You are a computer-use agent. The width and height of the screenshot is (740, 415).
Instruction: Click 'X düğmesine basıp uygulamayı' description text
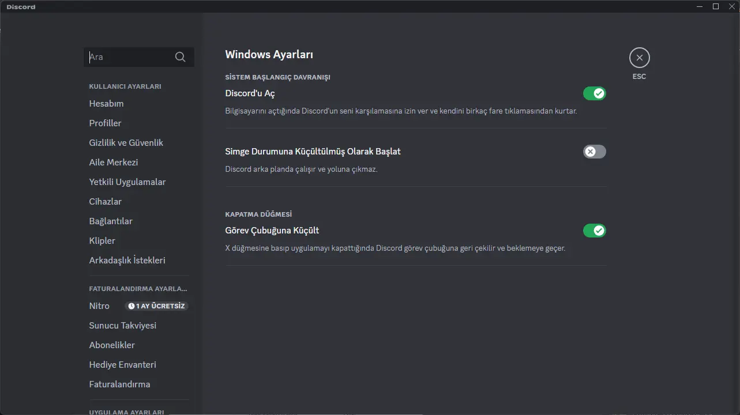pyautogui.click(x=395, y=248)
